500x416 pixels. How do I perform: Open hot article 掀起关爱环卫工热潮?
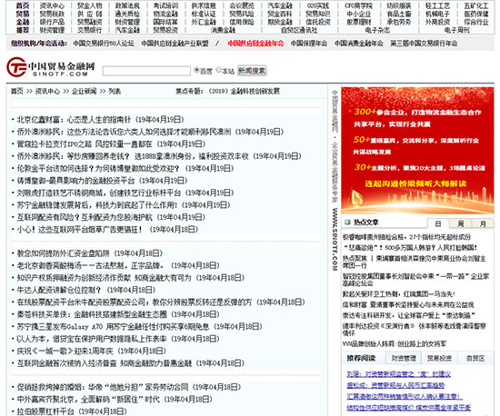coord(398,294)
